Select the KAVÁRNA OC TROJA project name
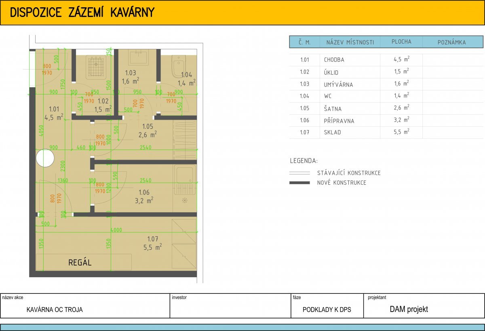 point(55,310)
